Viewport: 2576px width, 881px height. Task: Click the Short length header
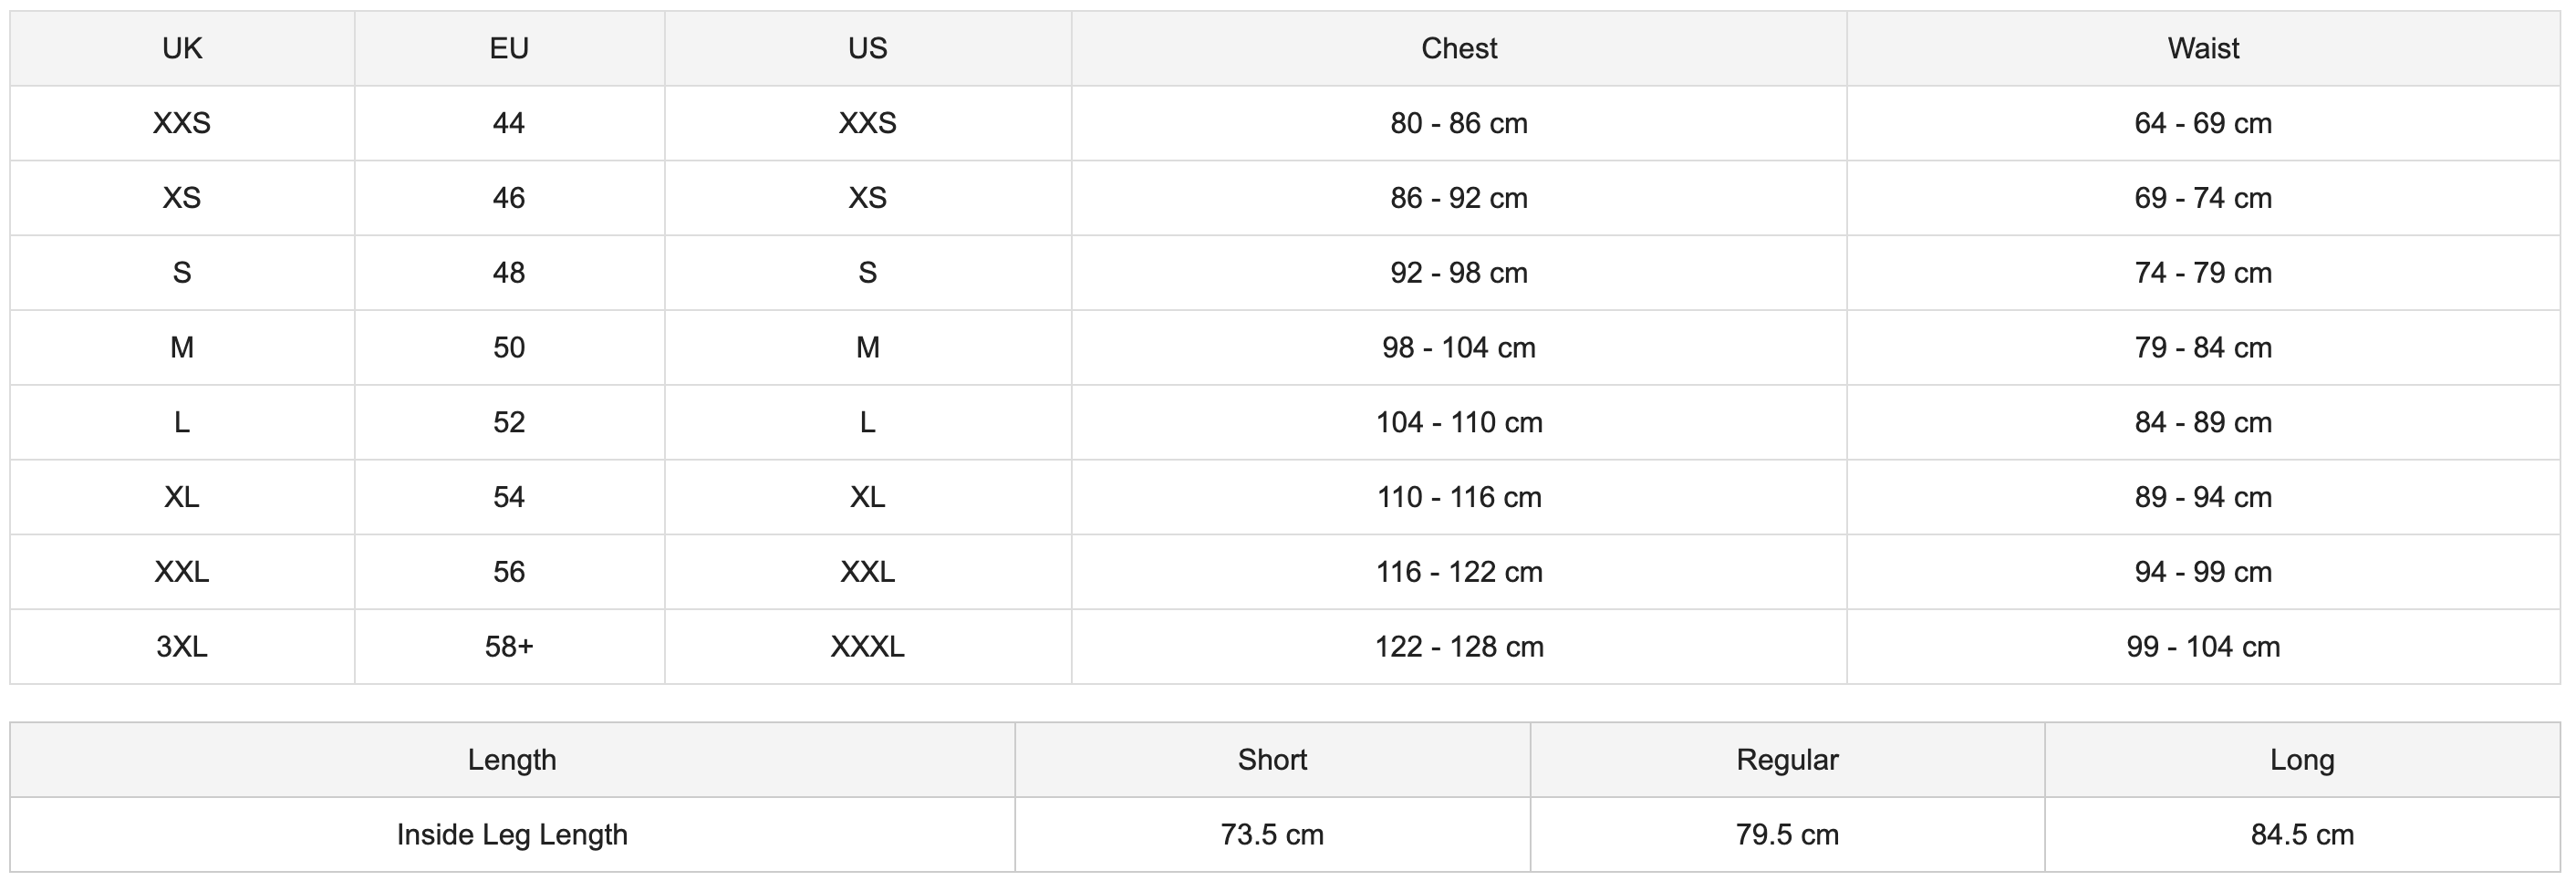pyautogui.click(x=1272, y=759)
